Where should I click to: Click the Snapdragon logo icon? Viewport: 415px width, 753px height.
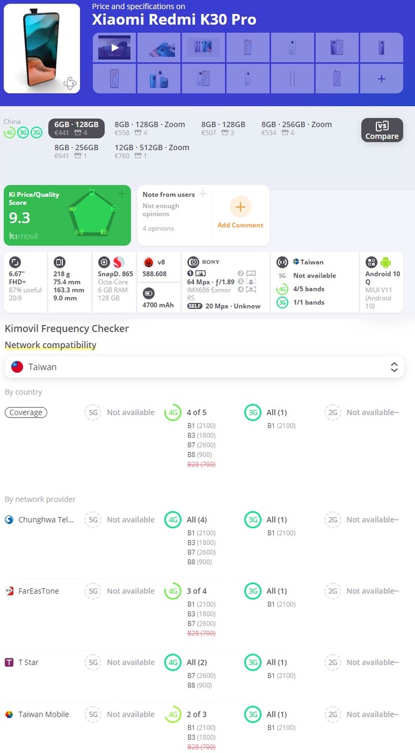pyautogui.click(x=119, y=262)
